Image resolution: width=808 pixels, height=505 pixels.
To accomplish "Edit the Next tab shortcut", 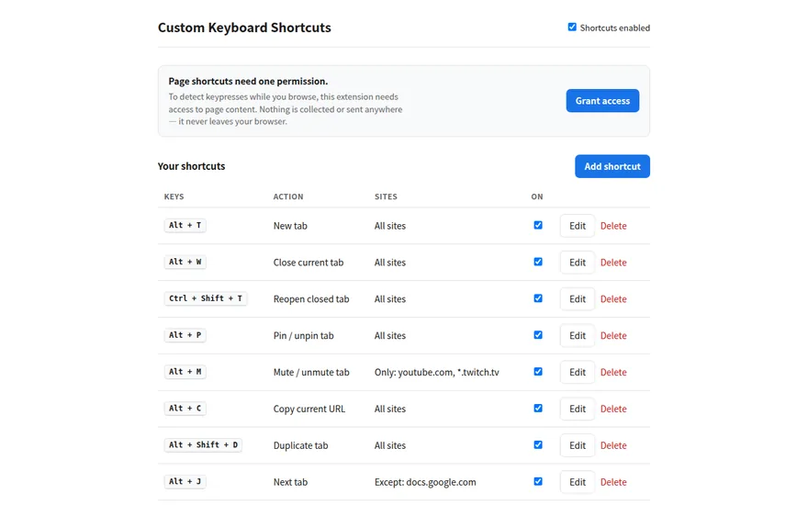I will [x=578, y=482].
